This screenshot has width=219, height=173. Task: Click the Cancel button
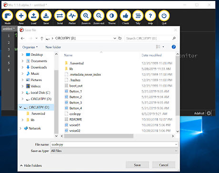[x=164, y=165]
